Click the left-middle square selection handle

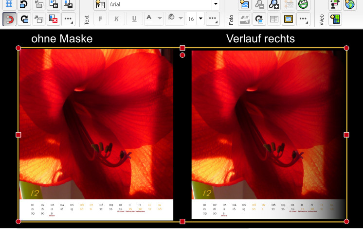click(18, 135)
